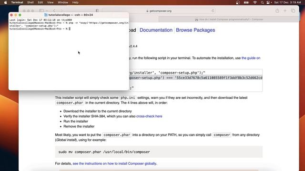Image resolution: width=305 pixels, height=171 pixels.
Task: Open the Window menu
Action: tap(63, 2)
